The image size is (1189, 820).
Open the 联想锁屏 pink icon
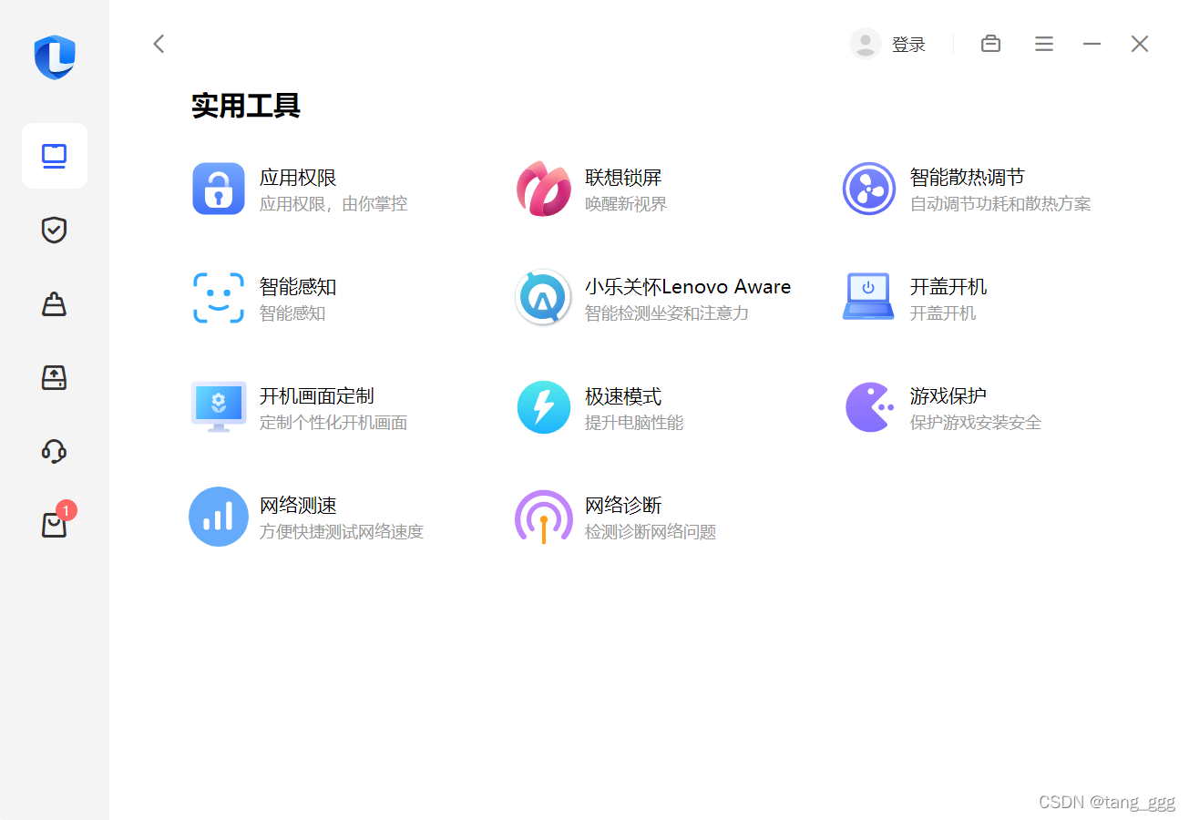click(544, 189)
